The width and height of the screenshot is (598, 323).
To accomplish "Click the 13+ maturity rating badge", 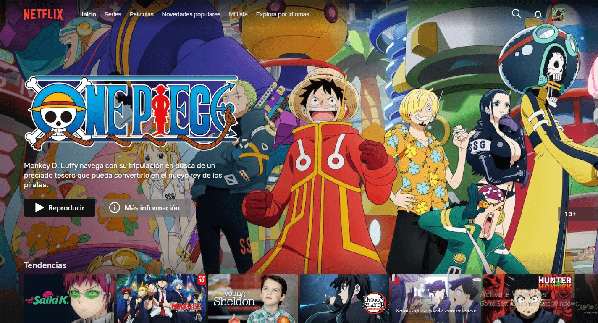I will coord(578,214).
